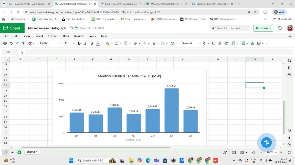295x165 pixels.
Task: Toggle bold formatting
Action: 79,43
